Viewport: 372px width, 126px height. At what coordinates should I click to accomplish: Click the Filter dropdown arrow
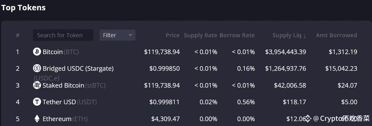pos(130,35)
